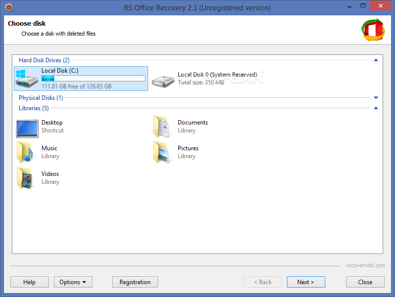This screenshot has width=395, height=297.
Task: Select the System Reserved disk icon
Action: pos(163,81)
